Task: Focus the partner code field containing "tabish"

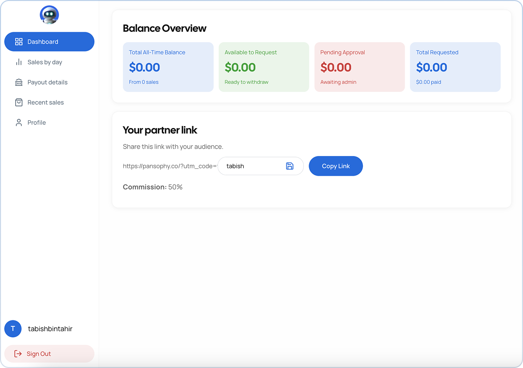Action: point(251,166)
